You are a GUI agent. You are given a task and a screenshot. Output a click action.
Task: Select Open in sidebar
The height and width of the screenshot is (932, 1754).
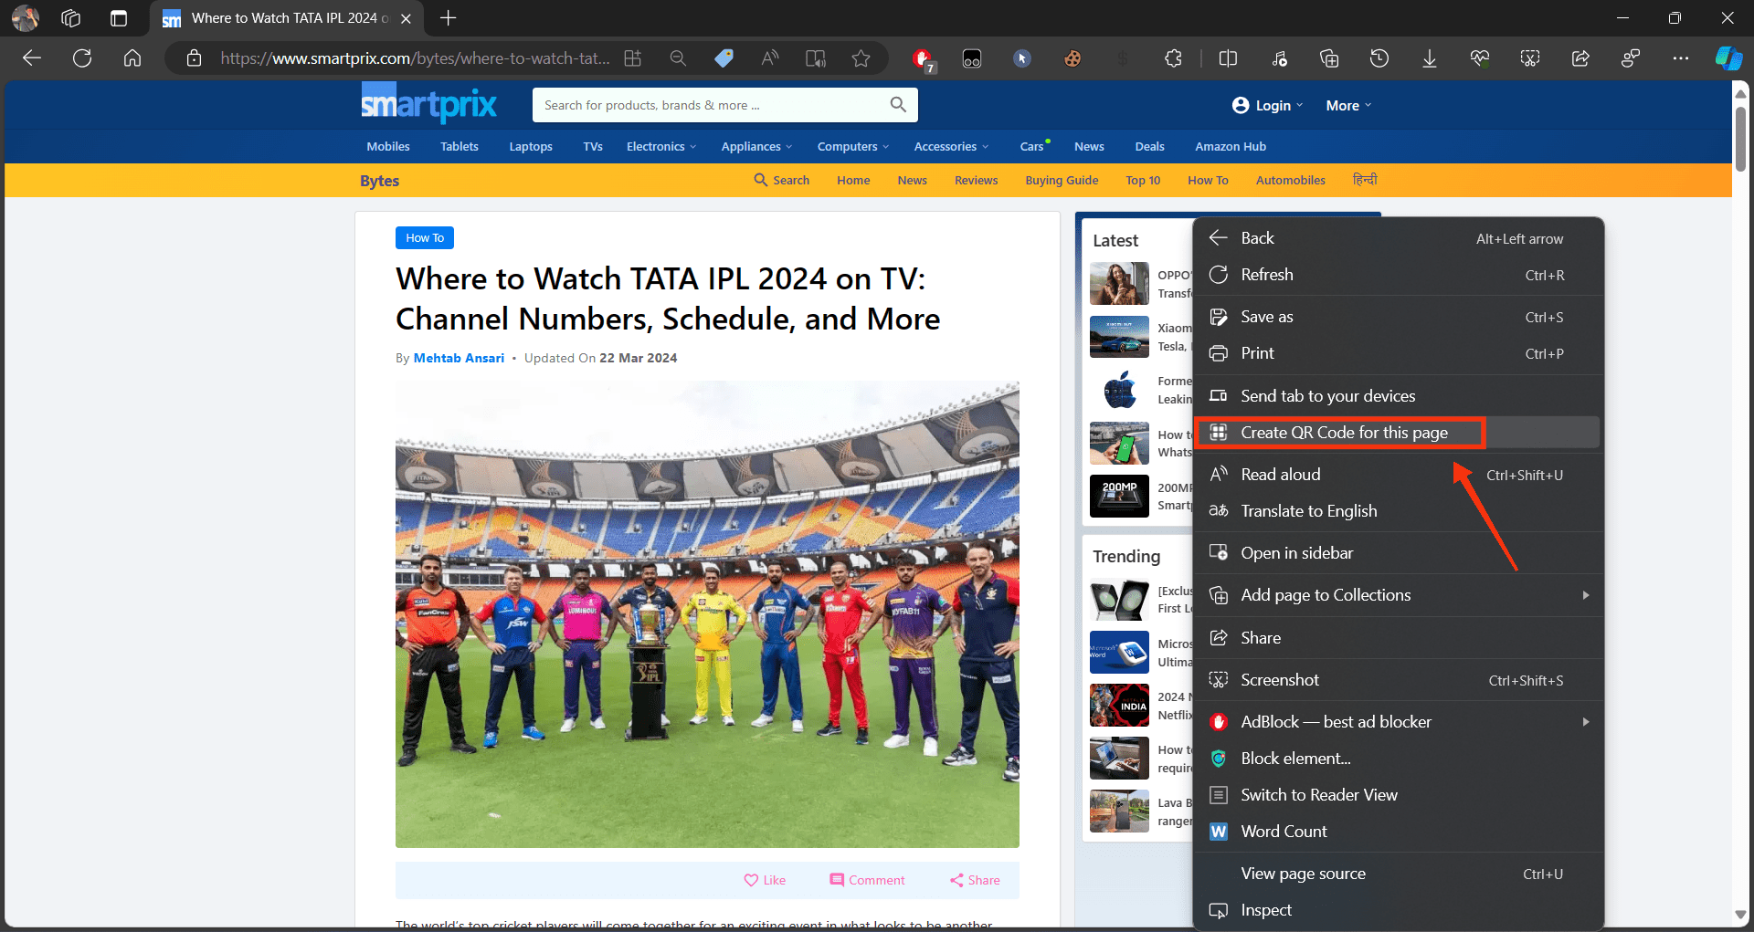click(1398, 553)
